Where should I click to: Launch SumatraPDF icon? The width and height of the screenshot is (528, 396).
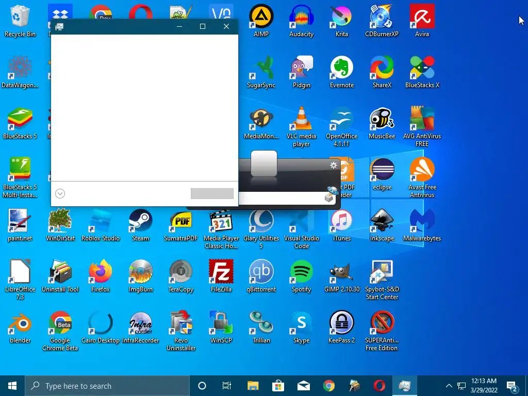pyautogui.click(x=181, y=225)
